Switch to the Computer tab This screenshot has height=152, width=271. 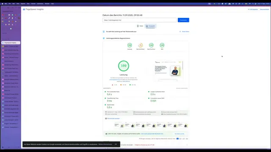(150, 26)
